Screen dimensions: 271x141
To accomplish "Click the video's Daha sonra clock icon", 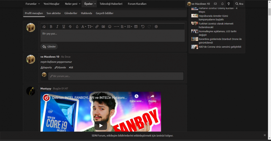I will pyautogui.click(x=136, y=96).
